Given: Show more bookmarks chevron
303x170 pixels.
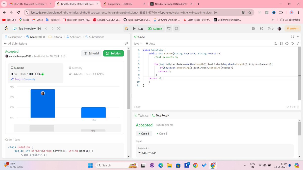Looking at the screenshot, I should point(272,20).
